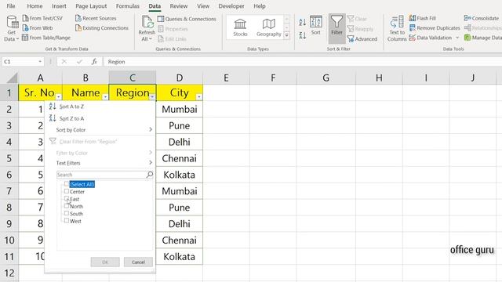Click the search magnifier in filter box
This screenshot has height=282, width=502.
click(150, 175)
